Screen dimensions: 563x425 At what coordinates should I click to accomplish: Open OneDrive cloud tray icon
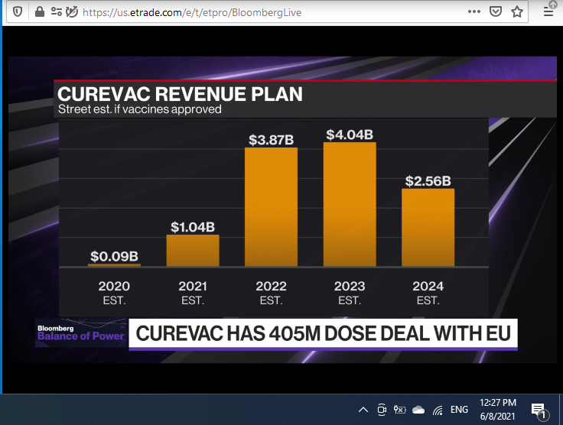(418, 410)
